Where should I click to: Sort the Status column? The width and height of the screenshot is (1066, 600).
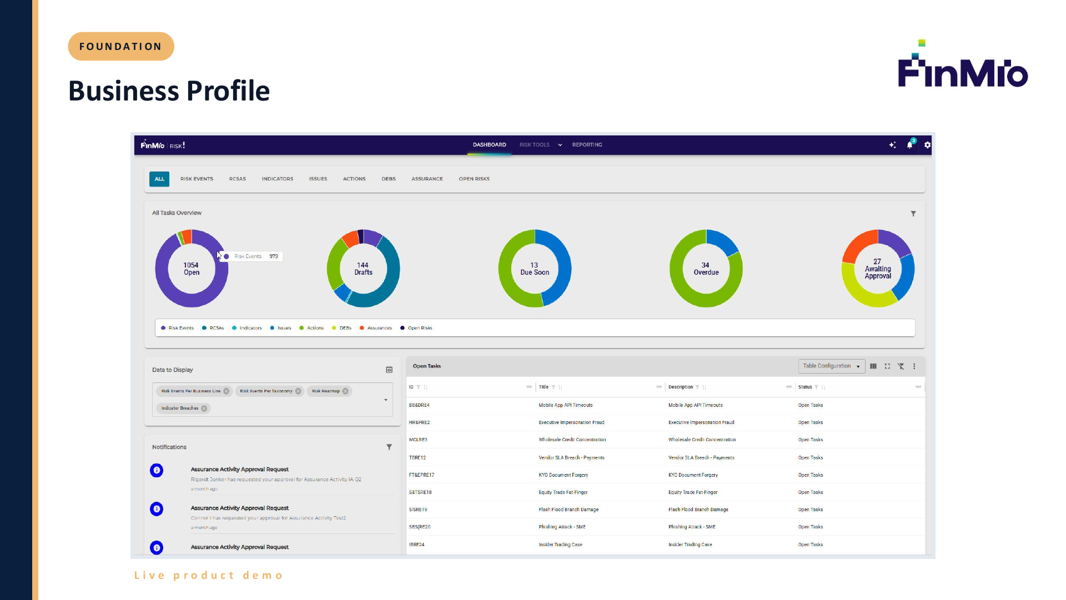coord(823,387)
